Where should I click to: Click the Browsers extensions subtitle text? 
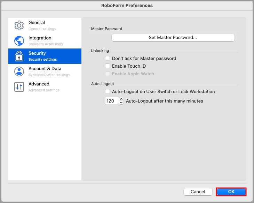46,44
